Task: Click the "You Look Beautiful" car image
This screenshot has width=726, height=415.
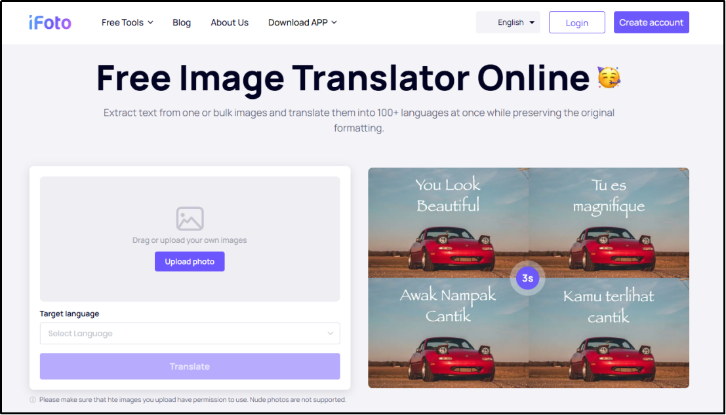Action: point(448,223)
